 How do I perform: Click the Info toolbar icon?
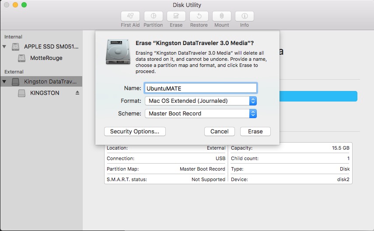[x=245, y=16]
